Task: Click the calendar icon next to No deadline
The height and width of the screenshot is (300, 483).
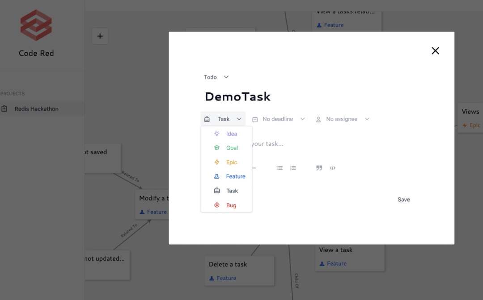Action: click(x=255, y=119)
